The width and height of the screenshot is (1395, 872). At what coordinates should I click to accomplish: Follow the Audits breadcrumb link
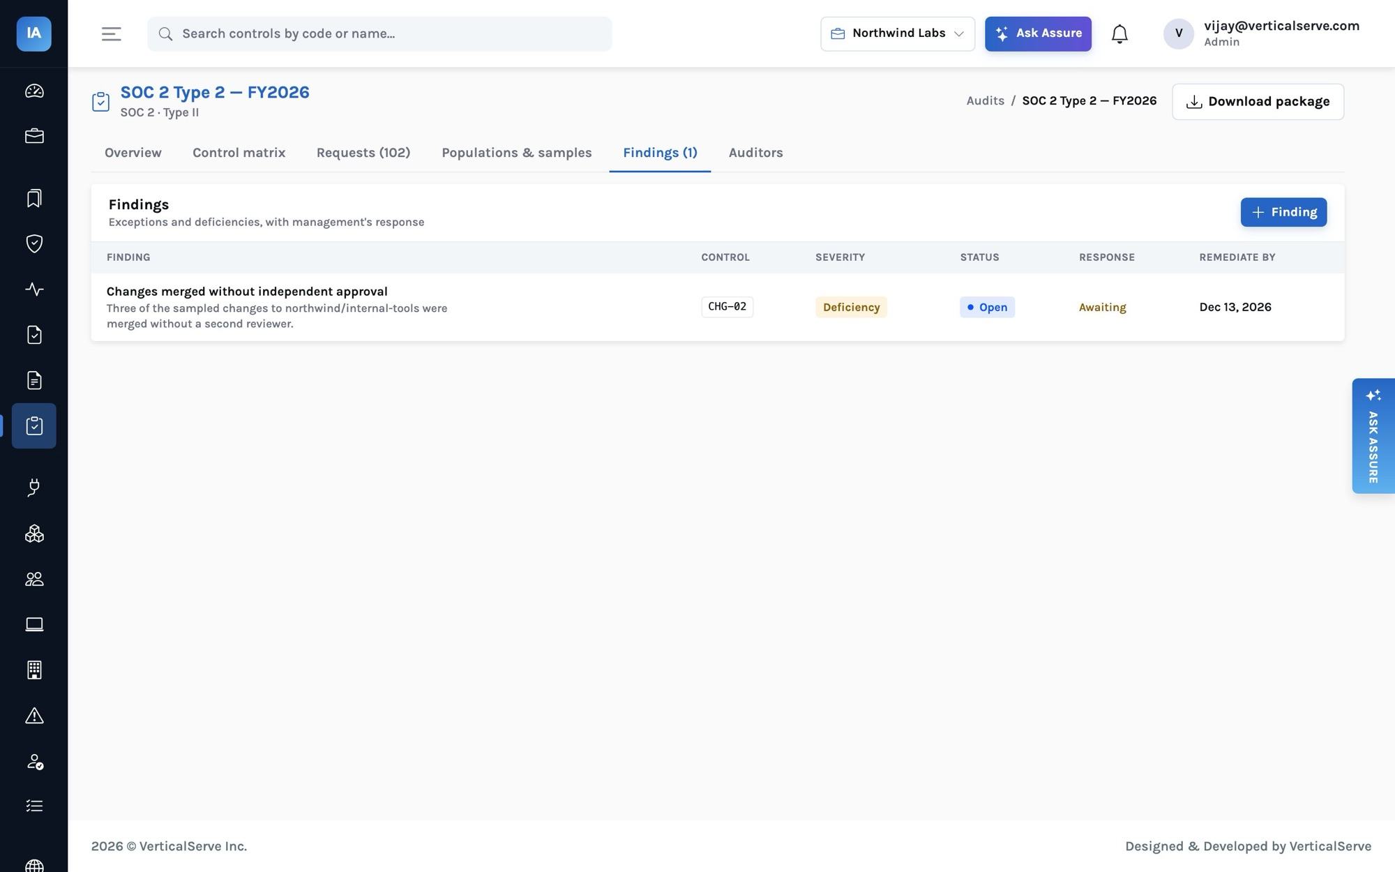click(x=986, y=101)
